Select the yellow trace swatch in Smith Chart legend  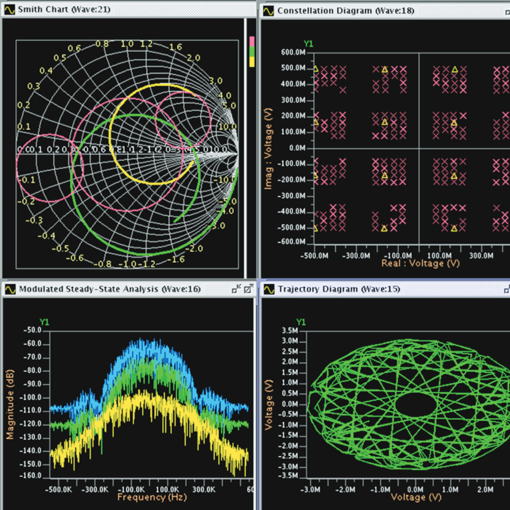pos(252,62)
